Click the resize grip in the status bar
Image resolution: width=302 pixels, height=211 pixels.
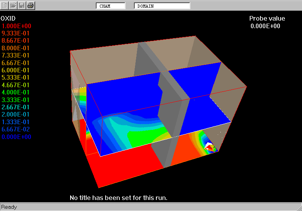(x=298, y=208)
